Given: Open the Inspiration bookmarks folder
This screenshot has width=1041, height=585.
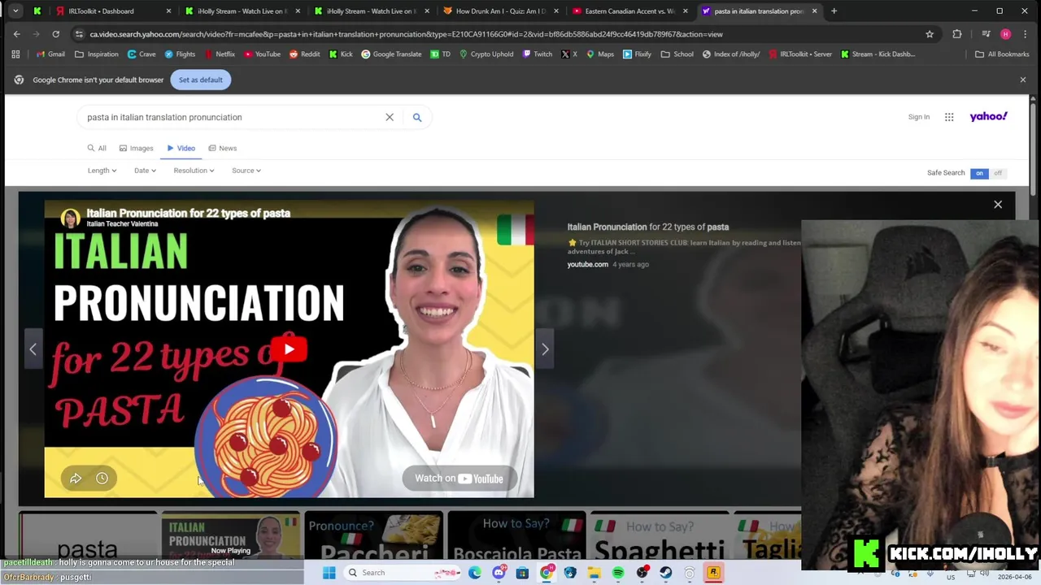Looking at the screenshot, I should click(96, 54).
